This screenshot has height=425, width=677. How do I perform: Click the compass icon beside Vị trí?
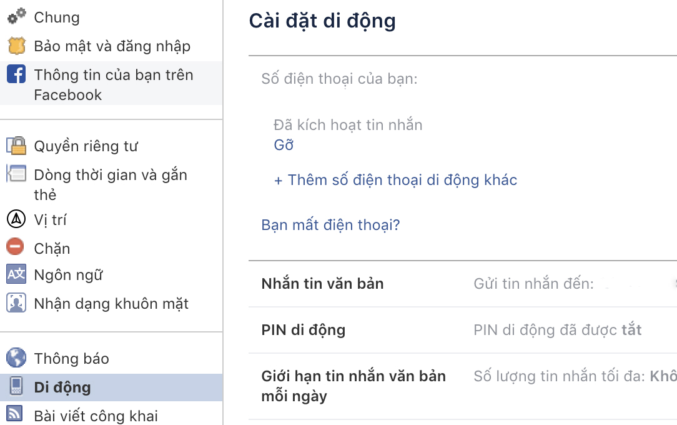tap(16, 219)
